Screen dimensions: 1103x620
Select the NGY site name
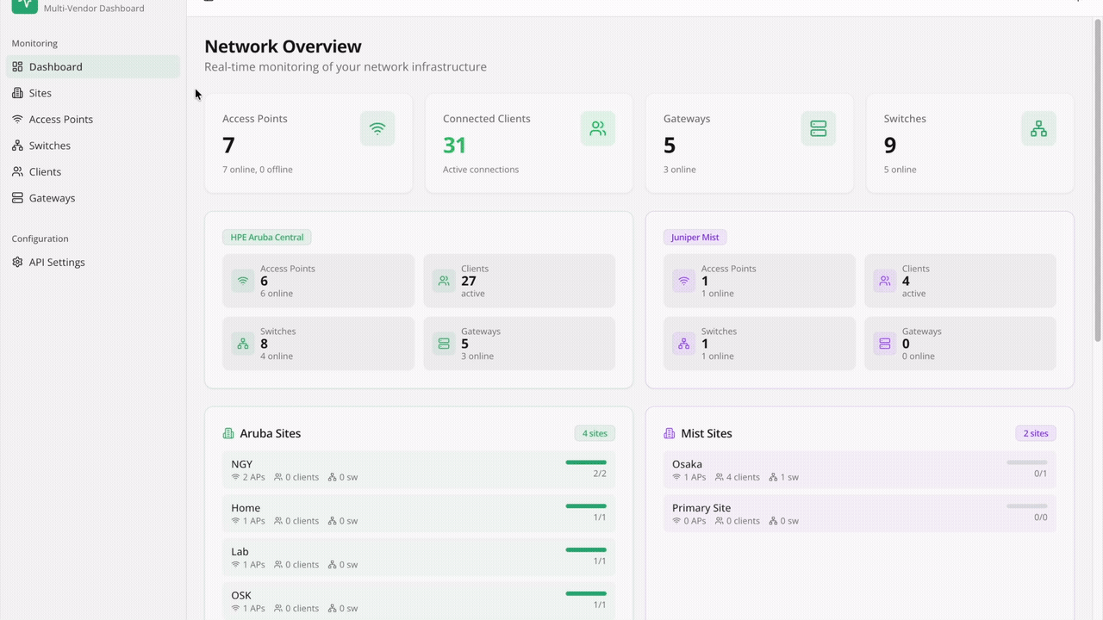click(242, 464)
